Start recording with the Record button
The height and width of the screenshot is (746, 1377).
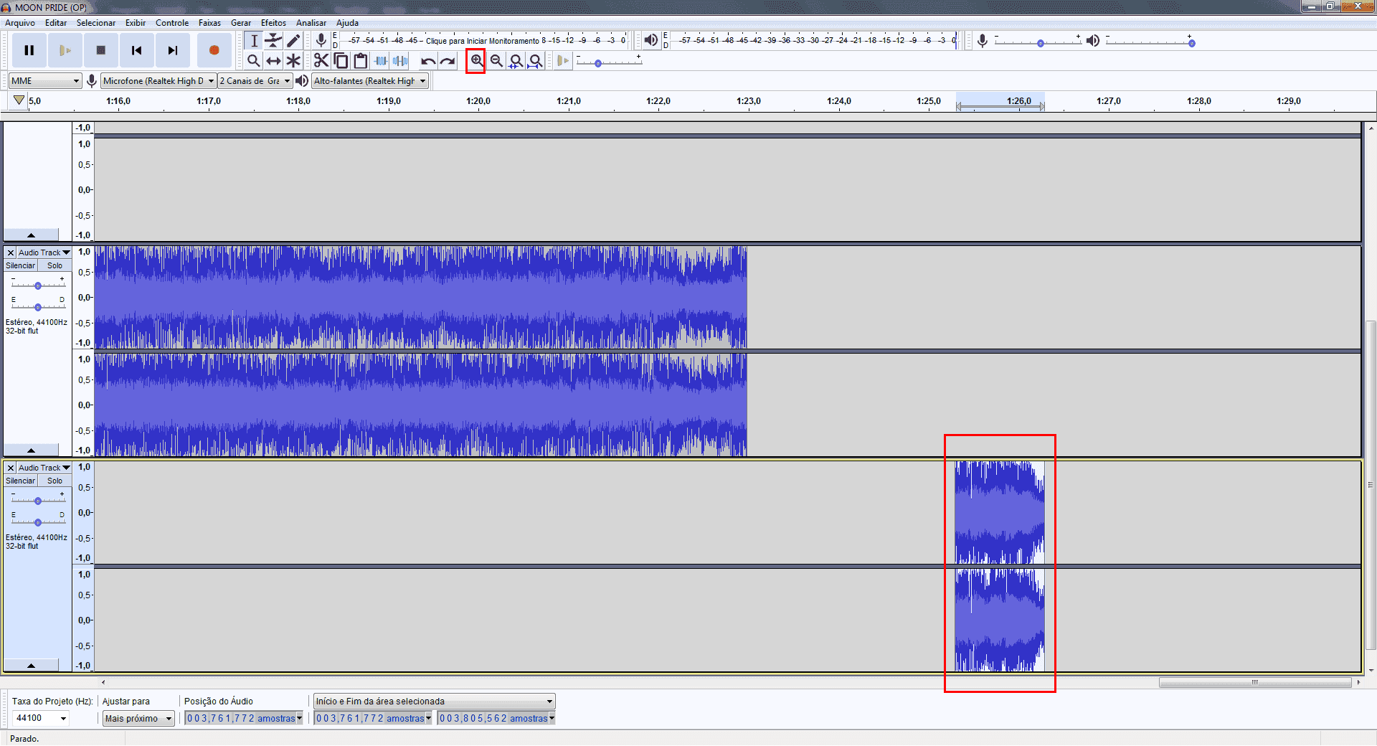tap(214, 50)
